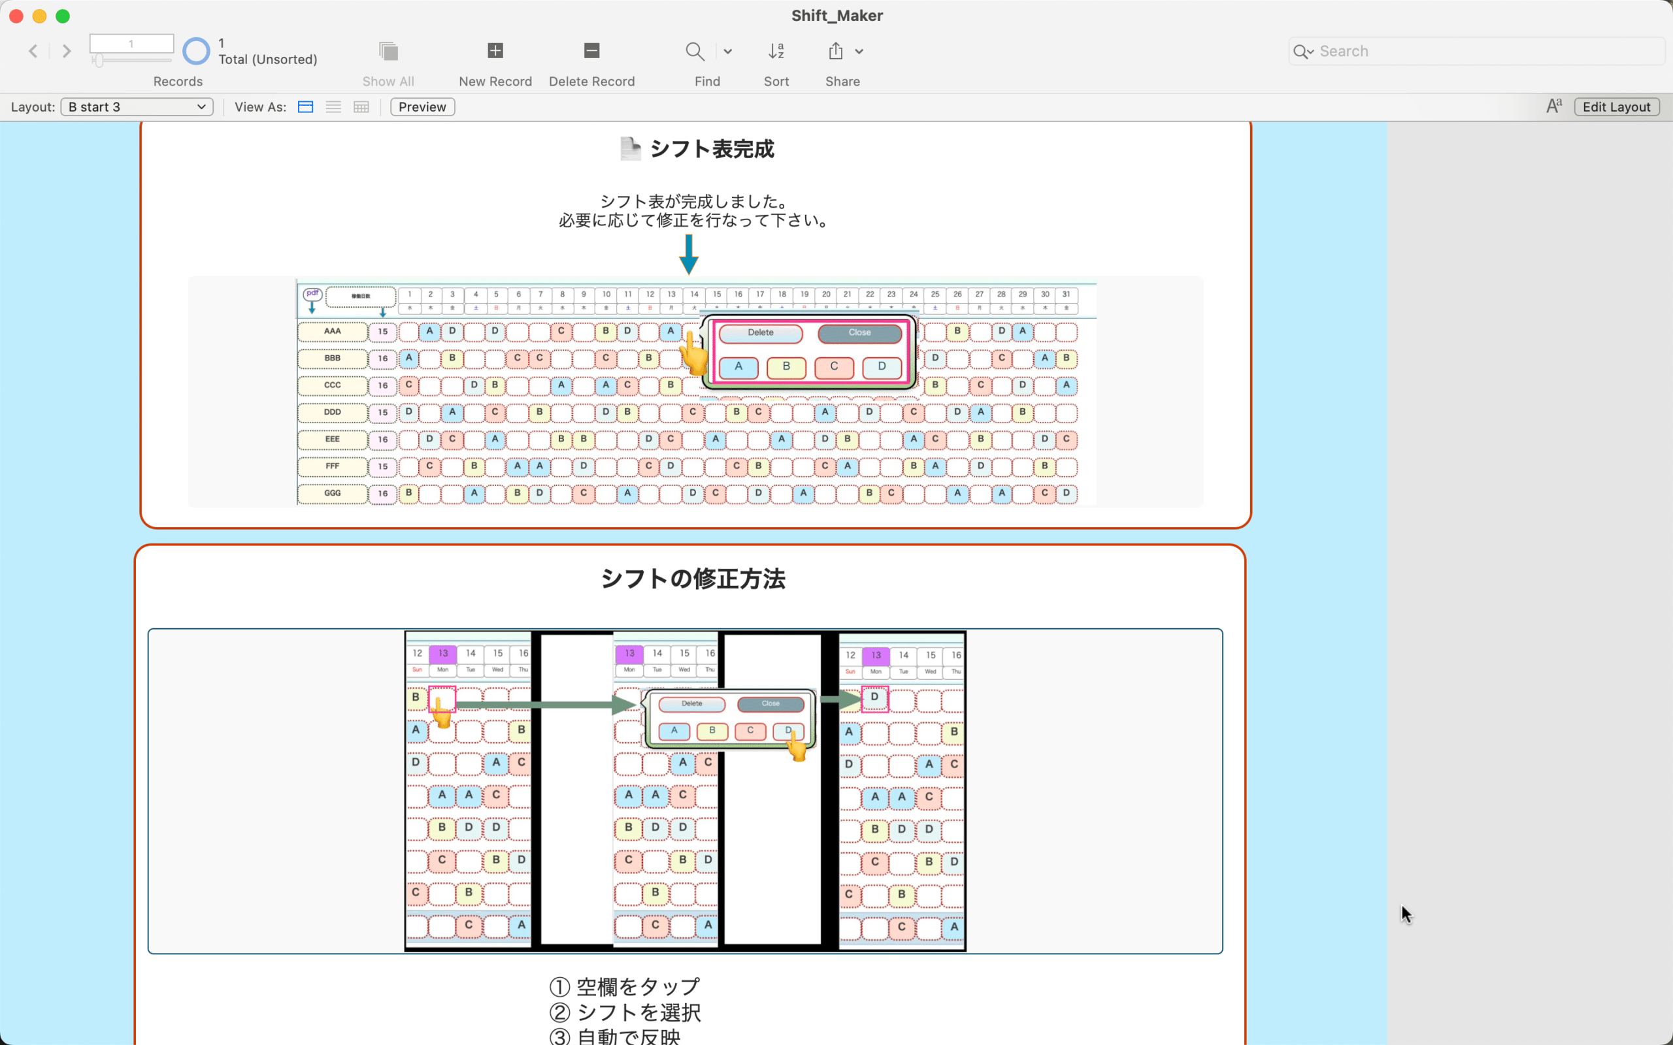Click the ① 空欄をタップ instruction text
Screen dimensions: 1673x1045
[624, 986]
